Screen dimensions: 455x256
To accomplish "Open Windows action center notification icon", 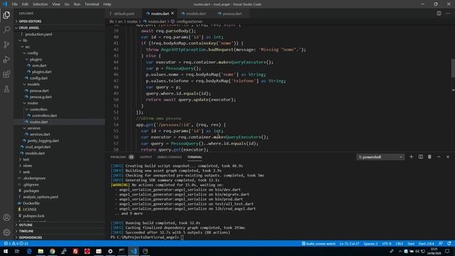I will pyautogui.click(x=447, y=251).
